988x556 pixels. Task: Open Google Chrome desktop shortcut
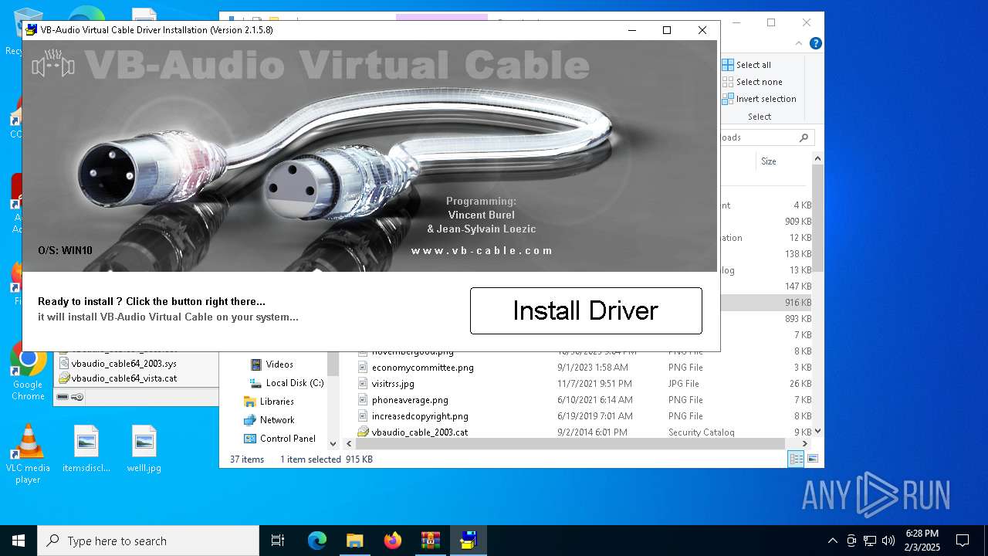(28, 371)
